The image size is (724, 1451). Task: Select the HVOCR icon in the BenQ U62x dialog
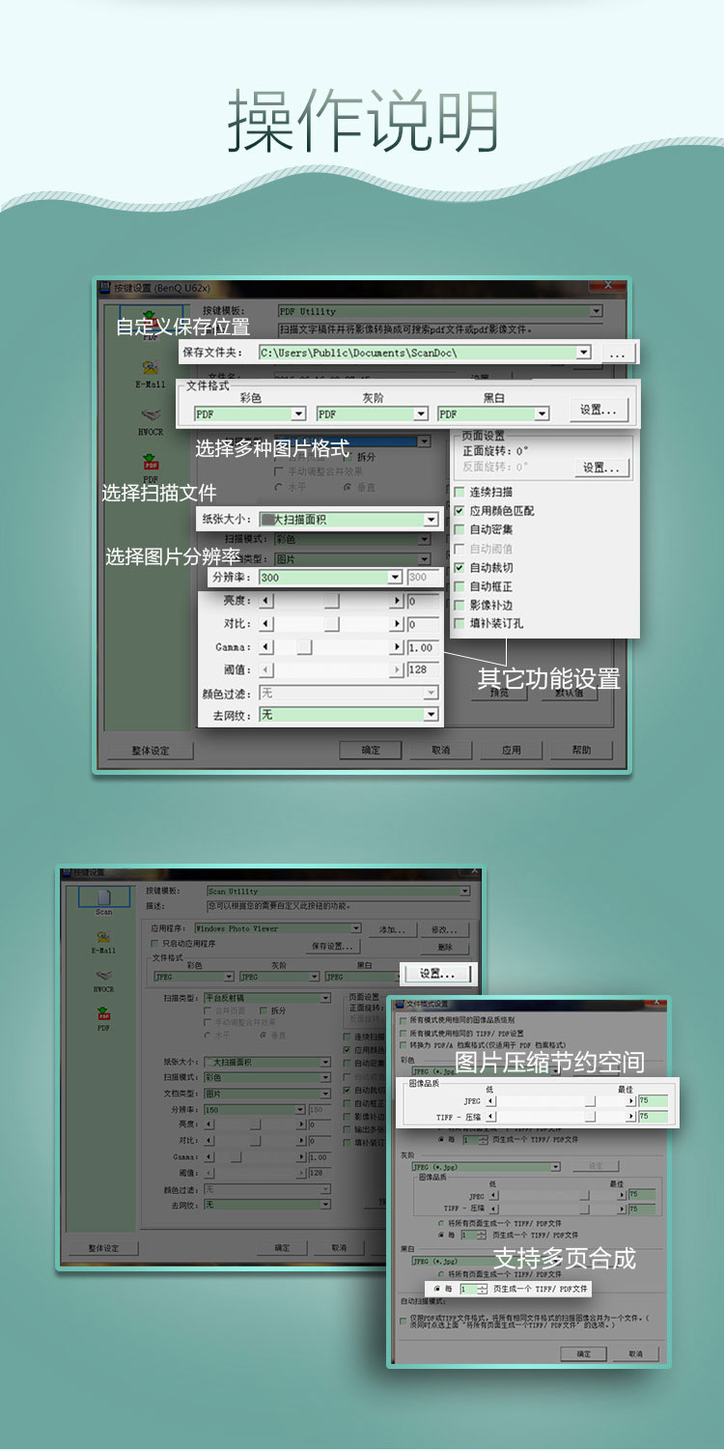pyautogui.click(x=151, y=418)
